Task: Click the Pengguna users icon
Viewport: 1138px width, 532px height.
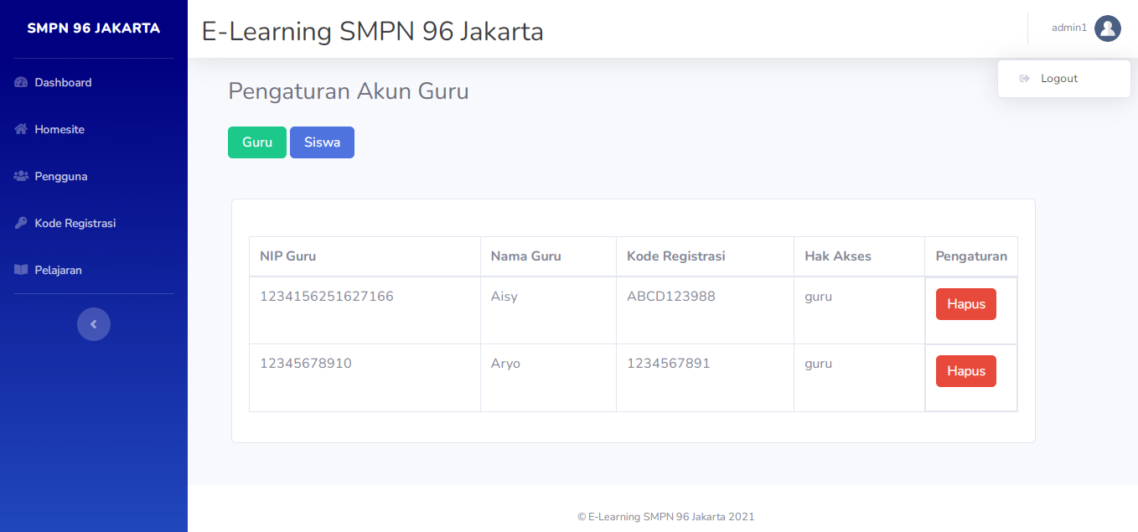Action: tap(22, 177)
